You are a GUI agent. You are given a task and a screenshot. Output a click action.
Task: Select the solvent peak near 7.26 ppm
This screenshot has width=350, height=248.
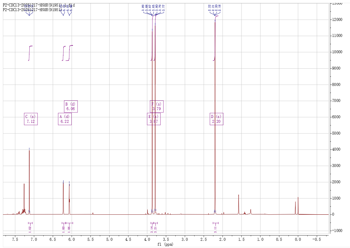pyautogui.click(x=24, y=199)
